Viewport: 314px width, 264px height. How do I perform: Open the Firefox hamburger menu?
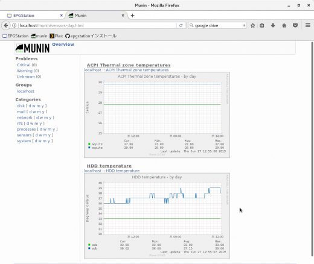[x=307, y=25]
